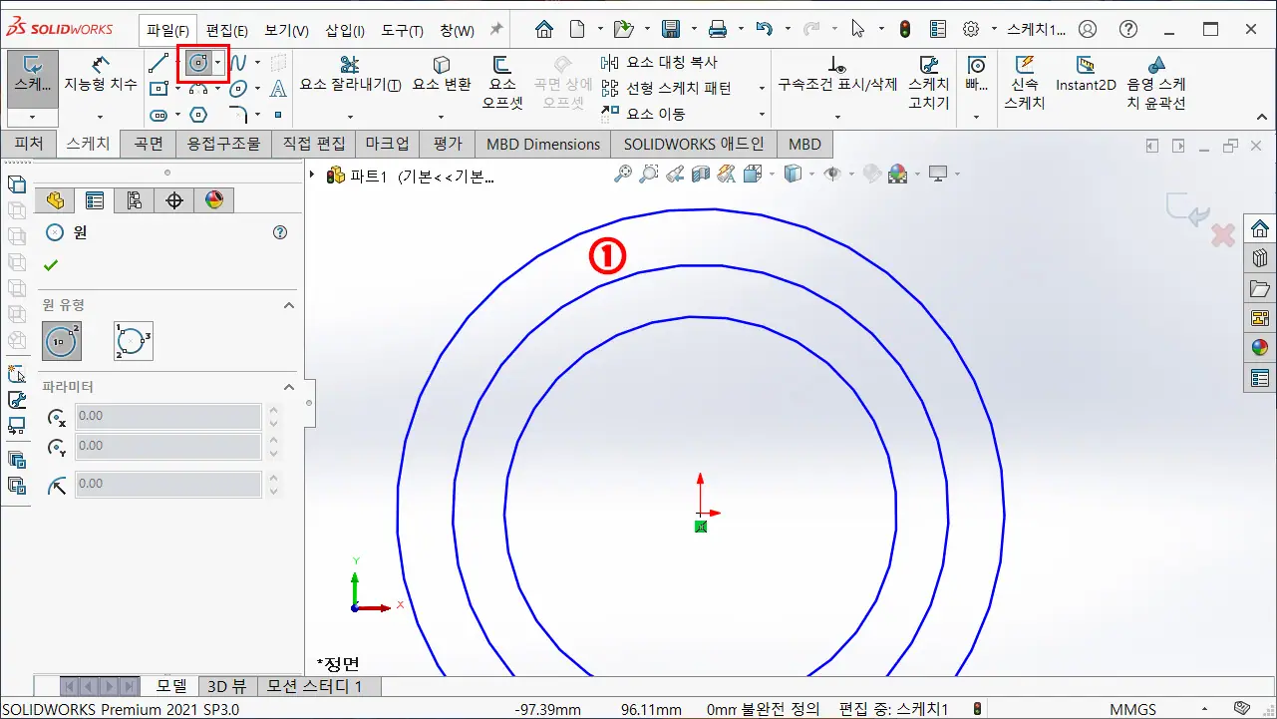Open dropdown under 구속조건 표시/삭제

837,117
